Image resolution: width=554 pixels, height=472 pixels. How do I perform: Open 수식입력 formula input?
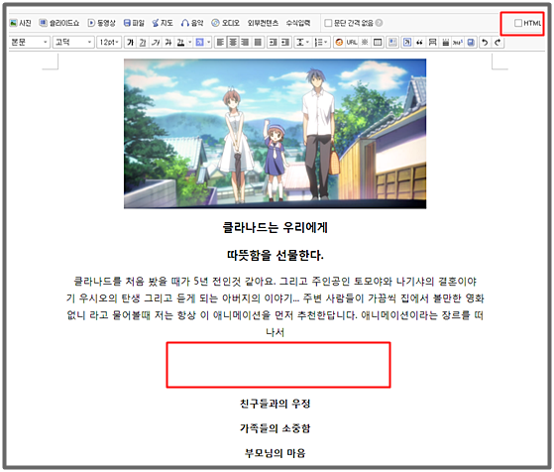298,23
